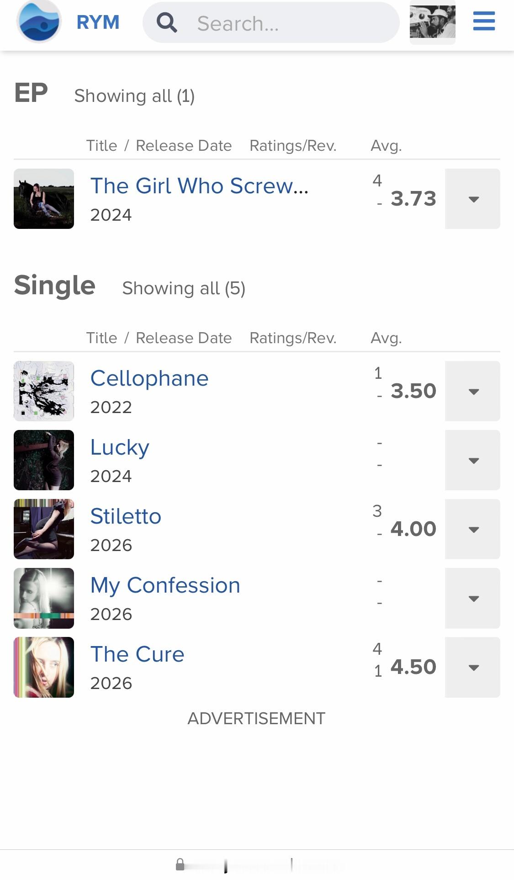Tap the search magnifier icon
This screenshot has width=514, height=880.
(167, 22)
